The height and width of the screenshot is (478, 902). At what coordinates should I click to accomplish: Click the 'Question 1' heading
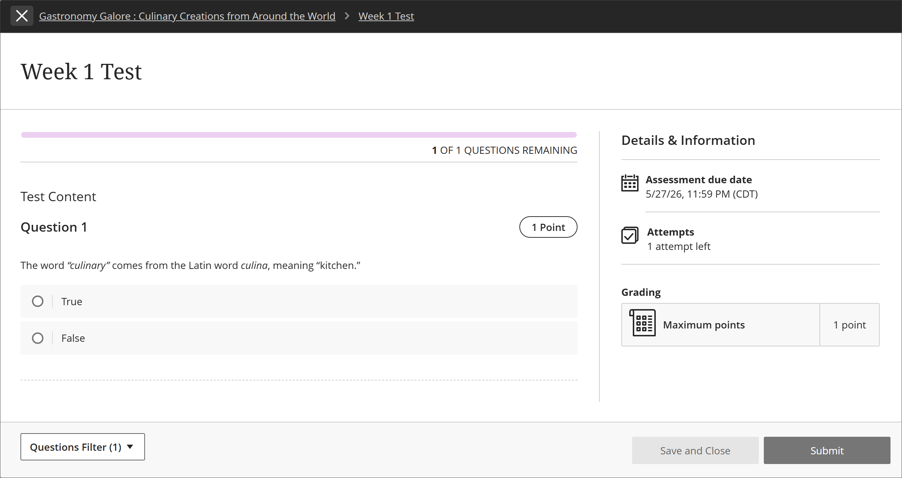coord(54,227)
